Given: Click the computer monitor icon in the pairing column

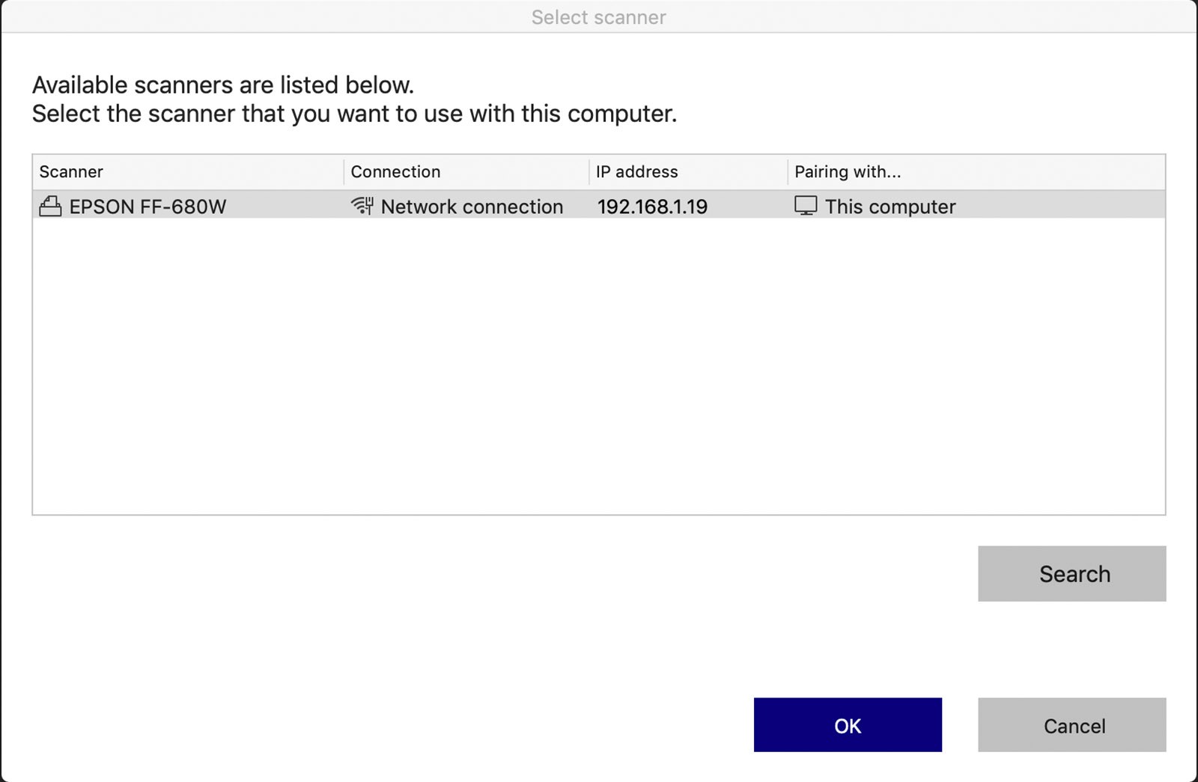Looking at the screenshot, I should 806,206.
